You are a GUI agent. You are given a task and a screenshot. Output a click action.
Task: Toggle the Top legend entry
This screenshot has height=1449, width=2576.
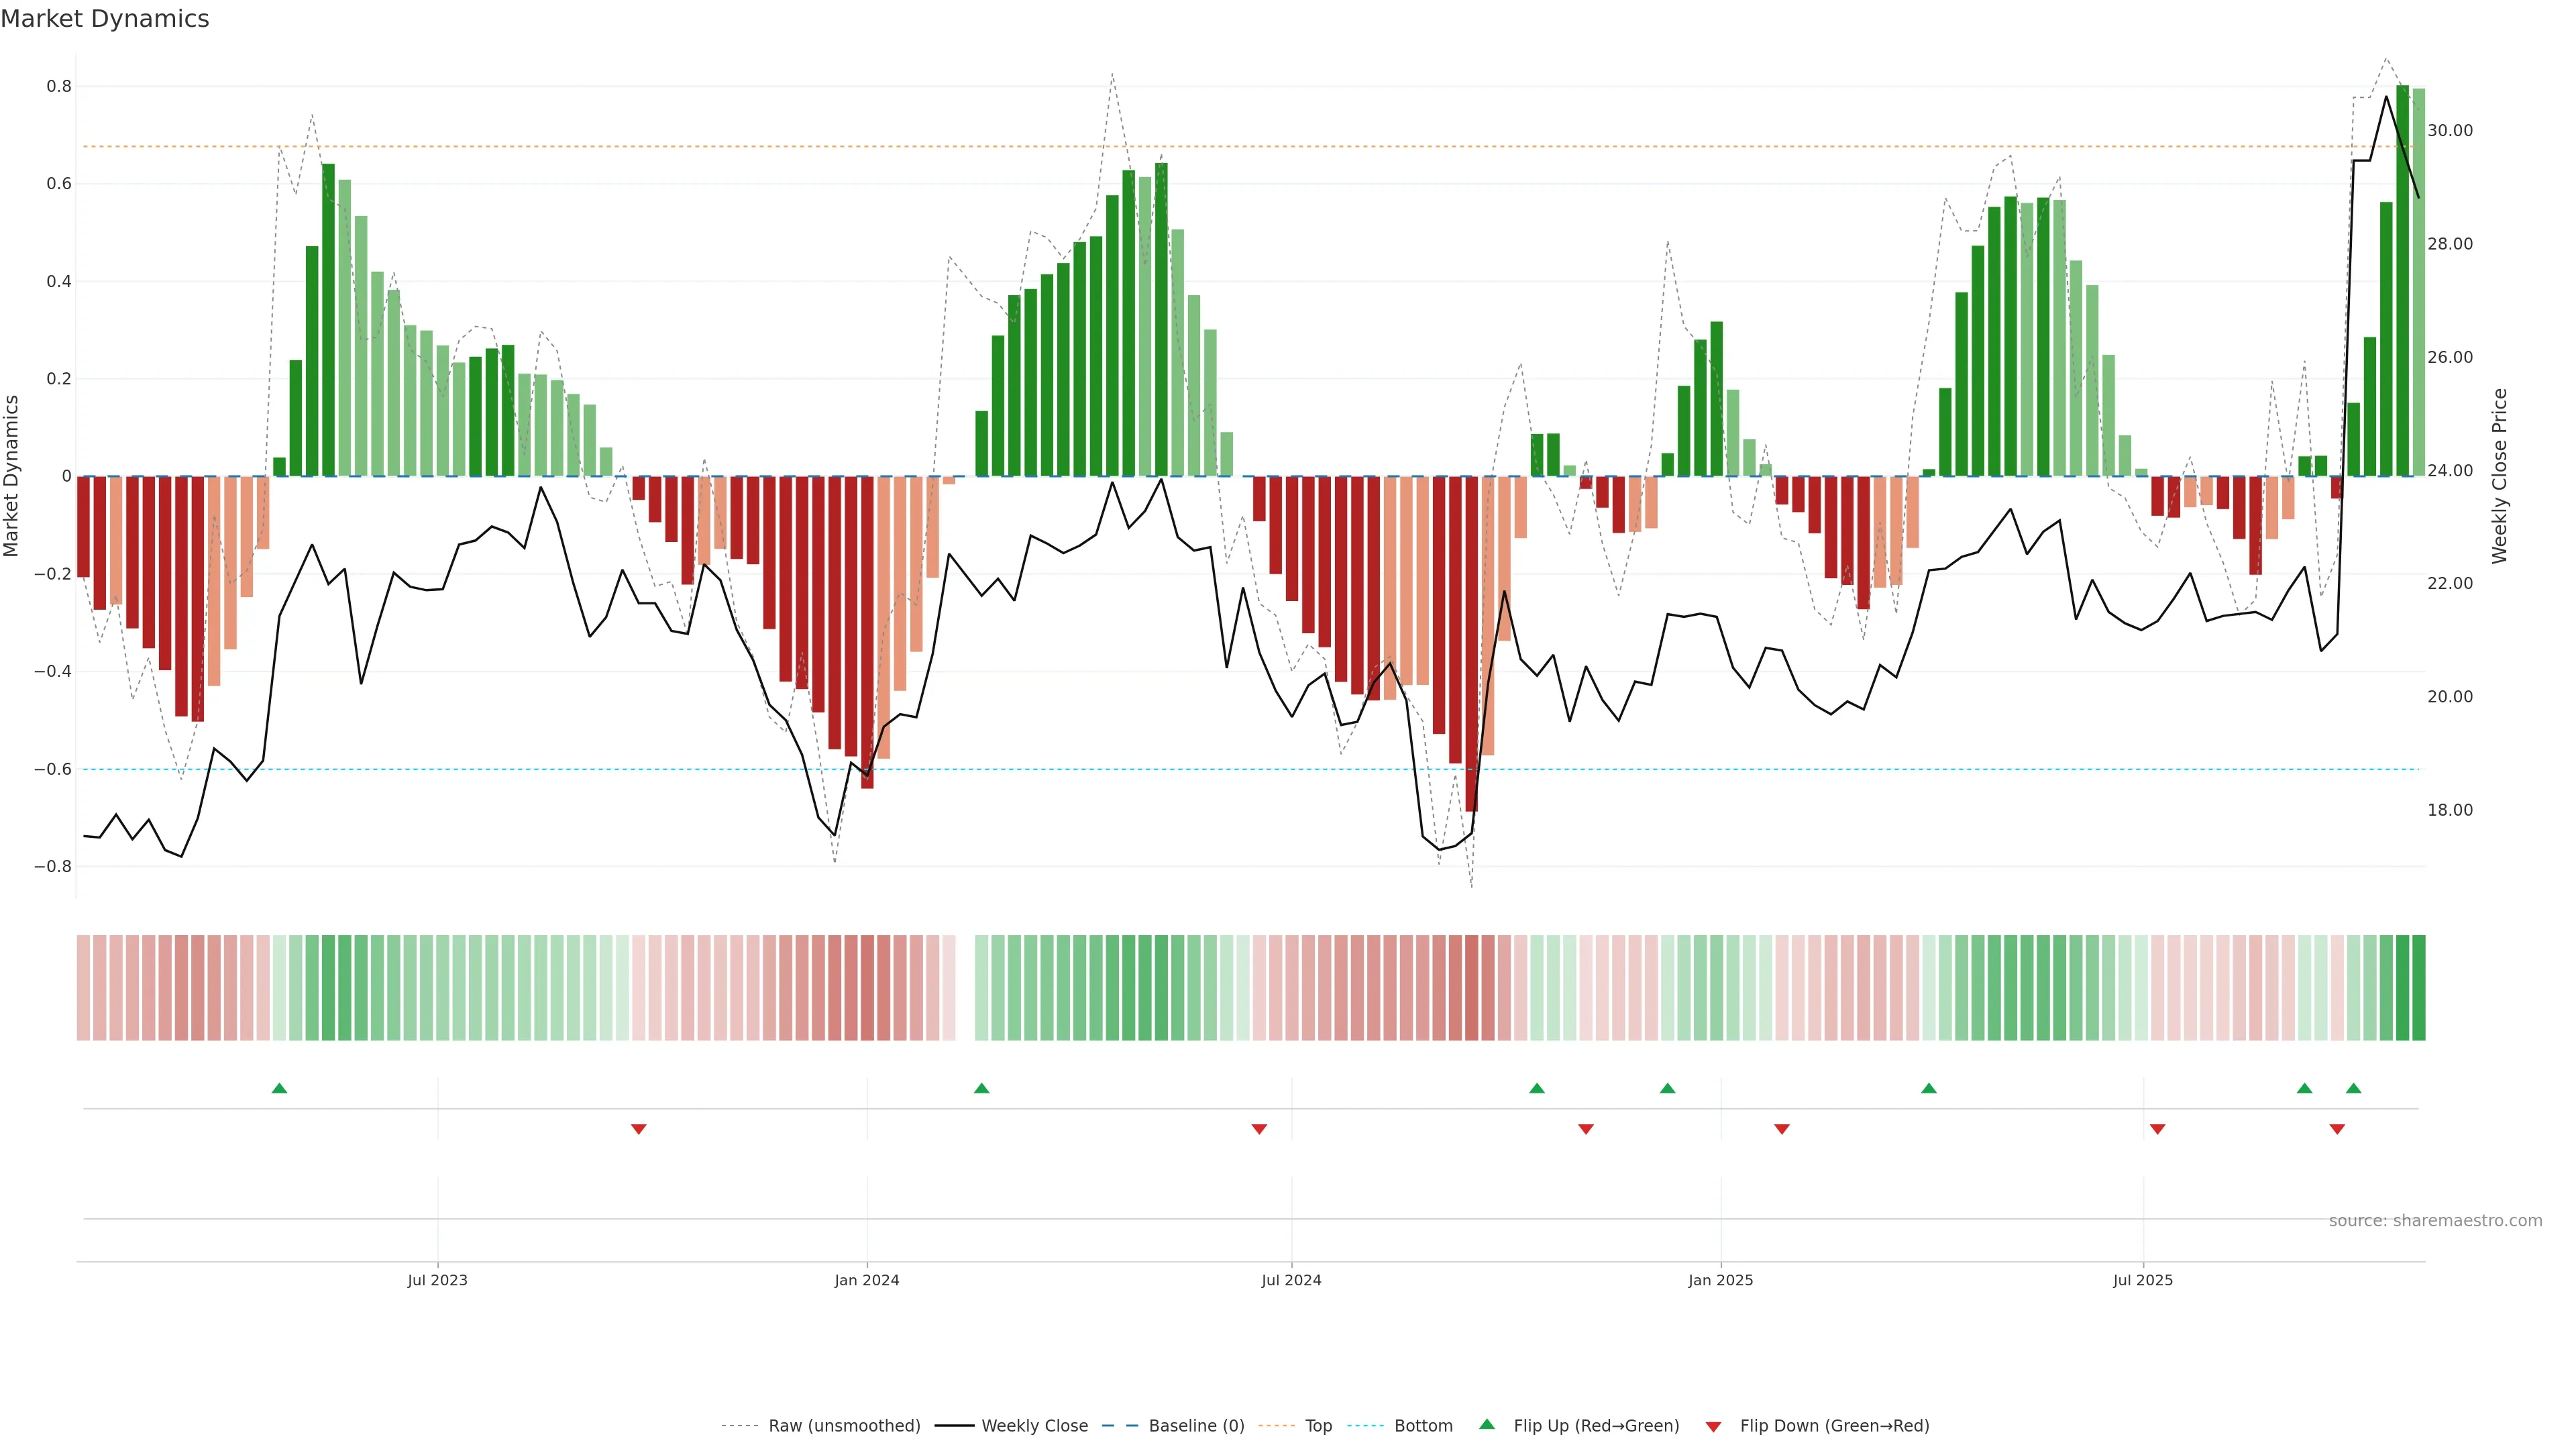tap(1318, 1426)
